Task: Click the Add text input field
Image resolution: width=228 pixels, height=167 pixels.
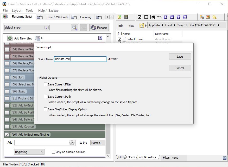Action: (x=42, y=143)
